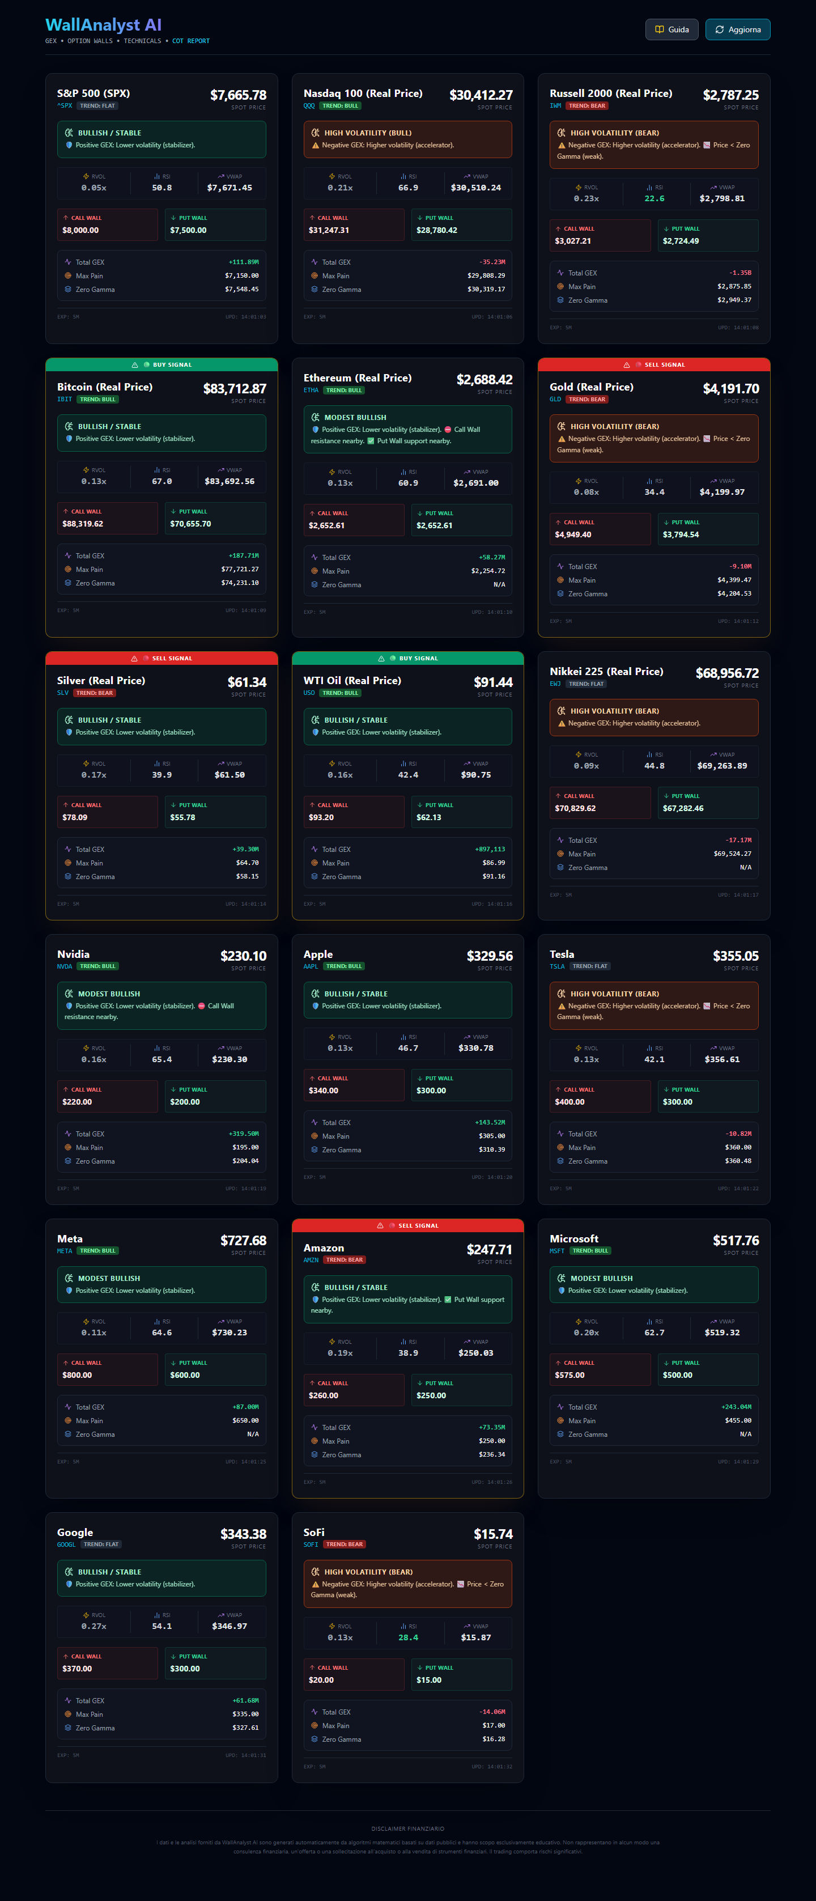
Task: Click the Max Pain icon in Meta card
Action: click(68, 1420)
